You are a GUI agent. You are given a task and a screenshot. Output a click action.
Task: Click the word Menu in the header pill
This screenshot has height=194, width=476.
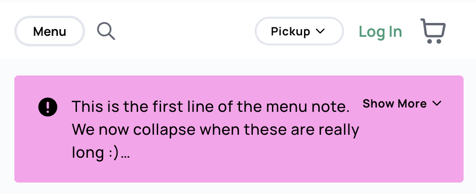point(50,32)
